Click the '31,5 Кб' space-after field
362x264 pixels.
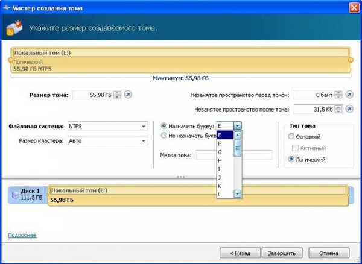coord(314,109)
